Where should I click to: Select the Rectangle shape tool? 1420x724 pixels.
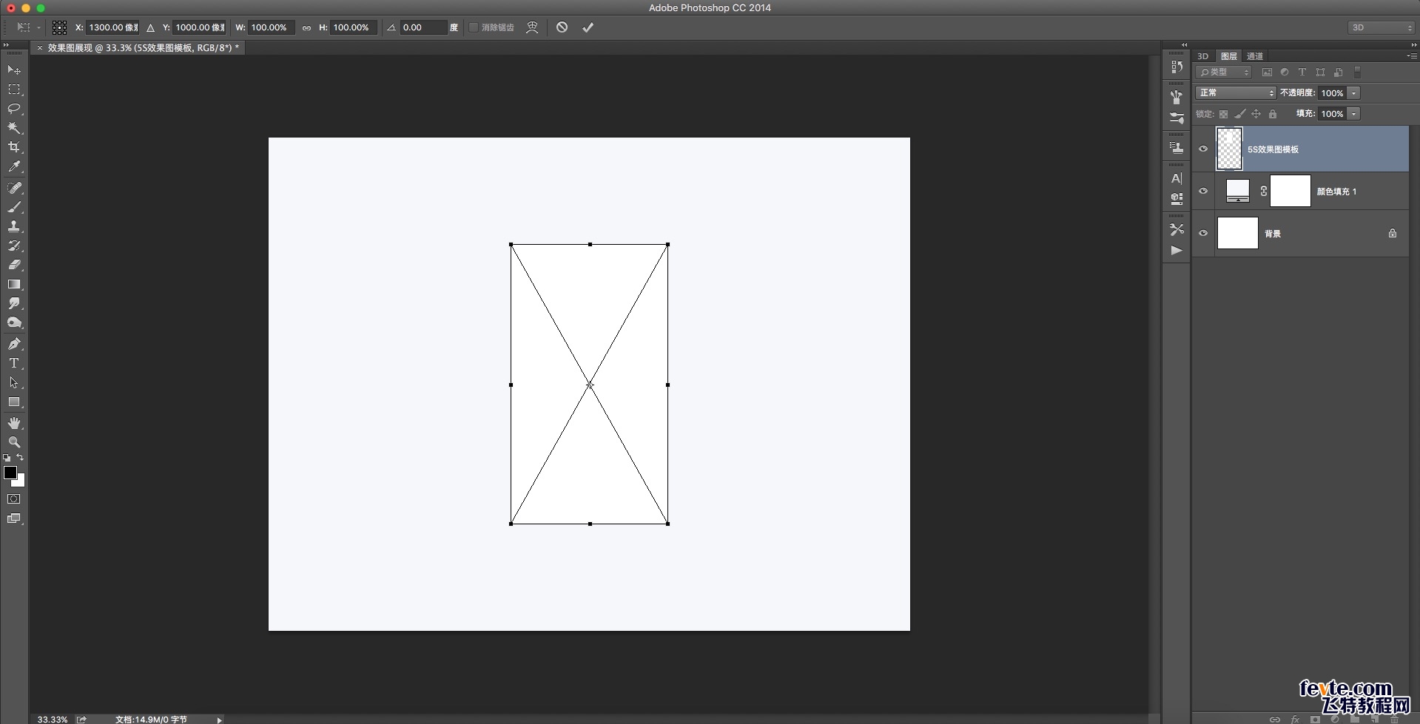[14, 402]
